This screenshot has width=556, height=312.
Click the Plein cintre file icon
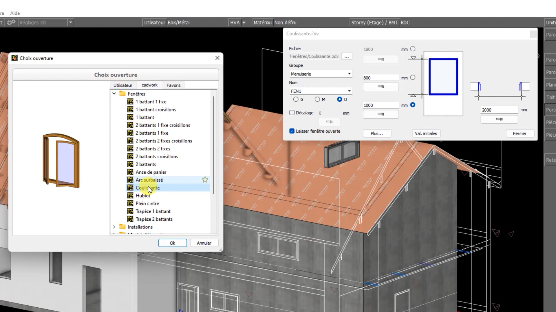point(130,203)
